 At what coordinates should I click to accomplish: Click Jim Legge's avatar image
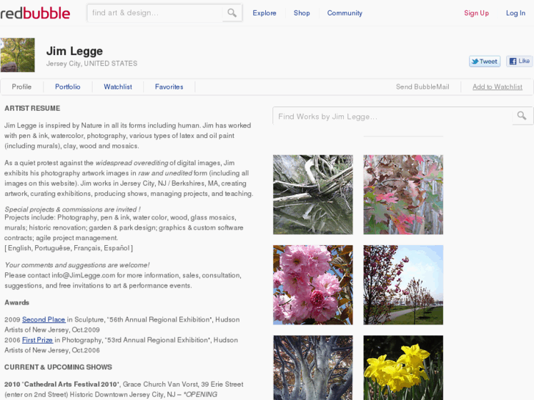(x=18, y=55)
